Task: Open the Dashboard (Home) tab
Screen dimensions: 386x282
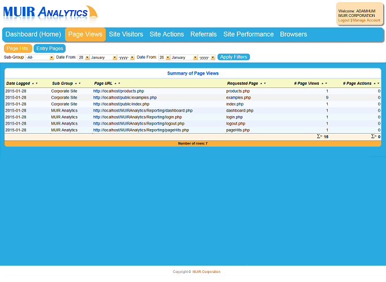Action: [33, 34]
